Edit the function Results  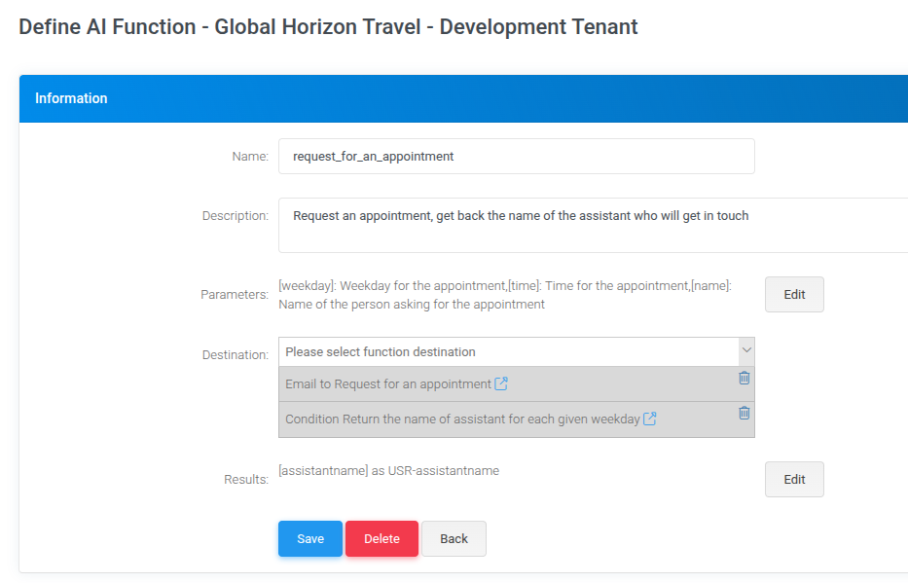[794, 479]
